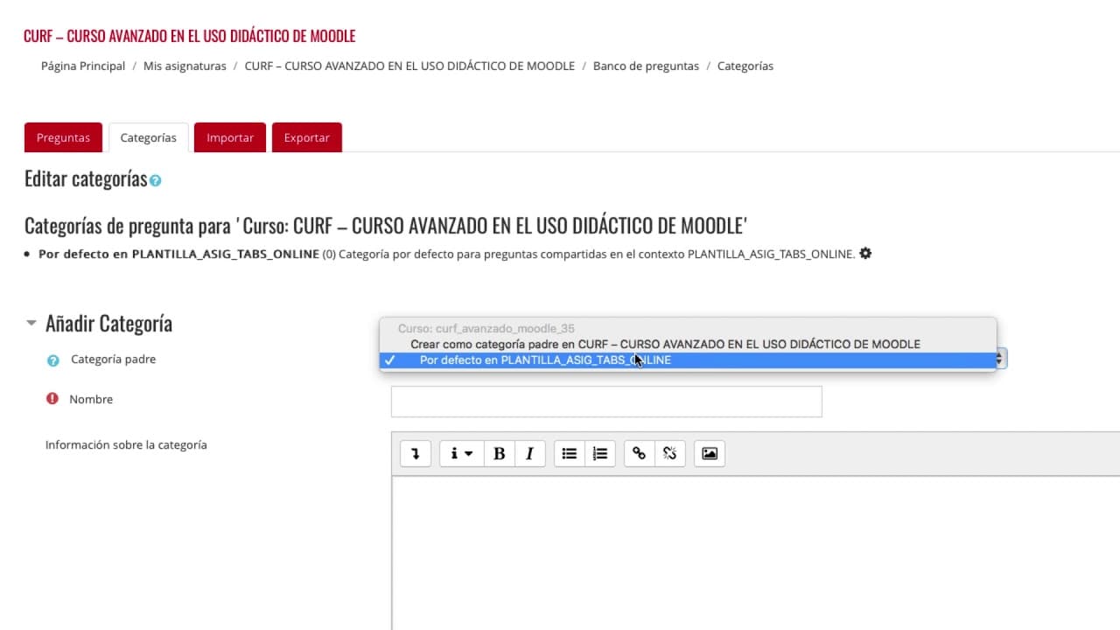
Task: Open Banco de preguntas breadcrumb
Action: [646, 66]
